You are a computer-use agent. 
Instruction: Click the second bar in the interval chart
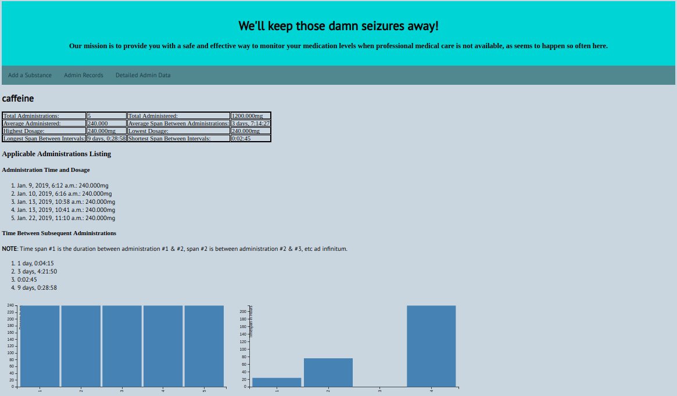(328, 372)
